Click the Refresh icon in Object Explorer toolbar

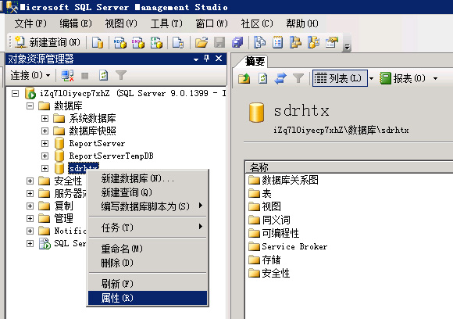(103, 76)
